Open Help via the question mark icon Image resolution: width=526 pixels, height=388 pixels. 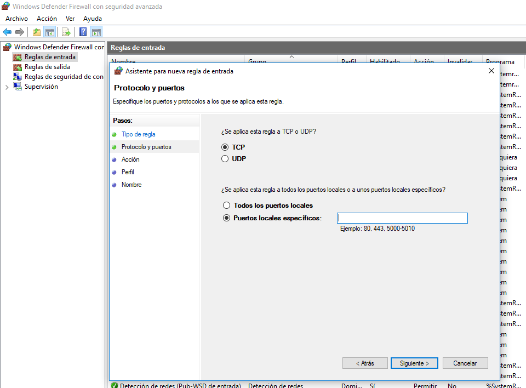click(83, 32)
